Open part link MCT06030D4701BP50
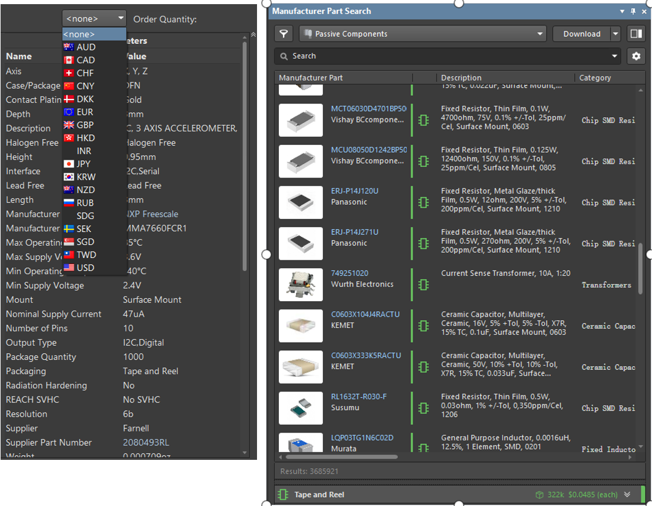652x506 pixels. tap(368, 108)
